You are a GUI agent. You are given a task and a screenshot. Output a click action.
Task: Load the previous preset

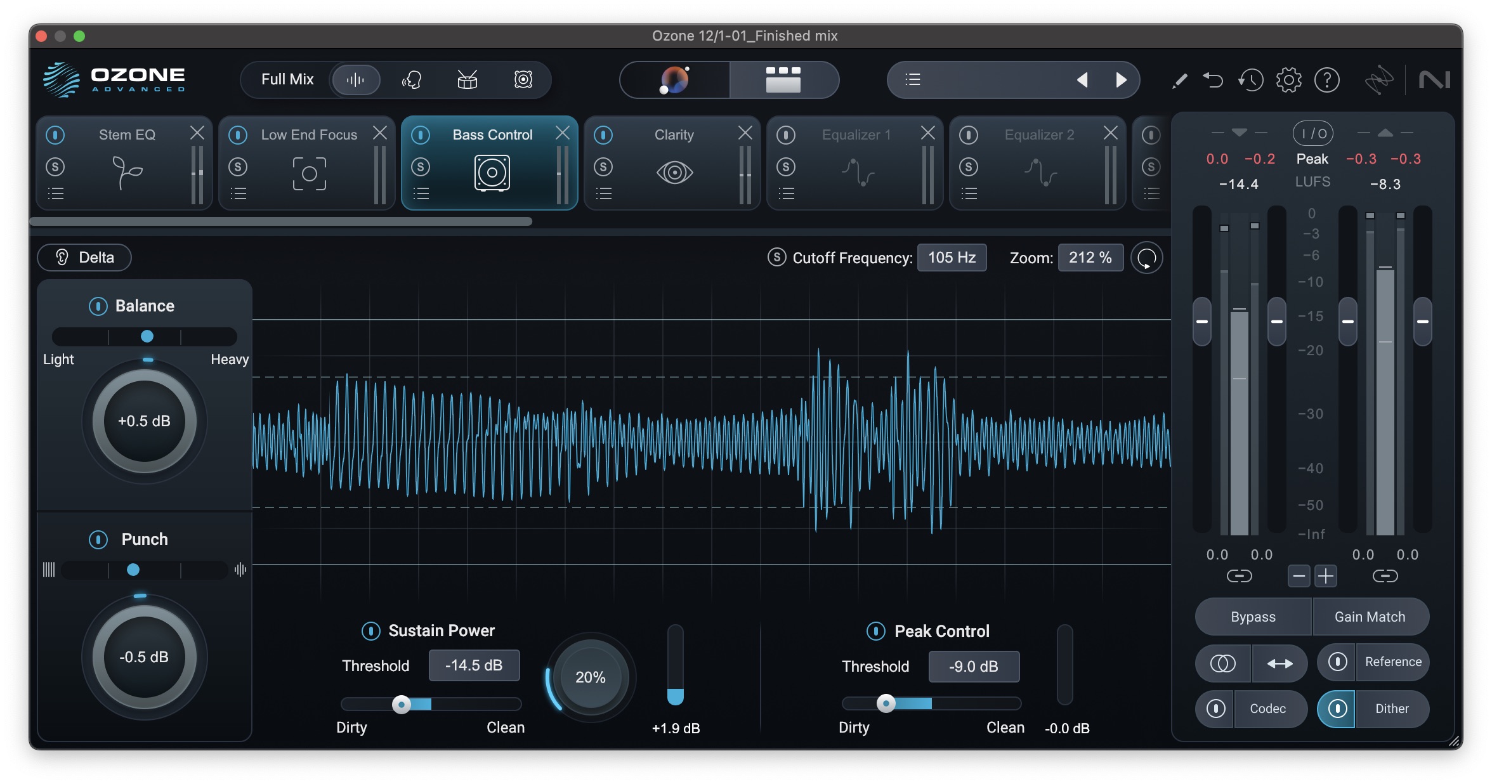pos(1082,80)
